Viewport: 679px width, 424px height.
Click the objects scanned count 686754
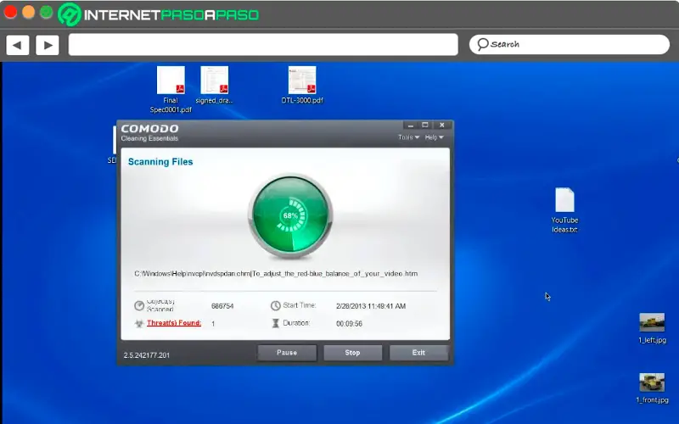click(222, 306)
